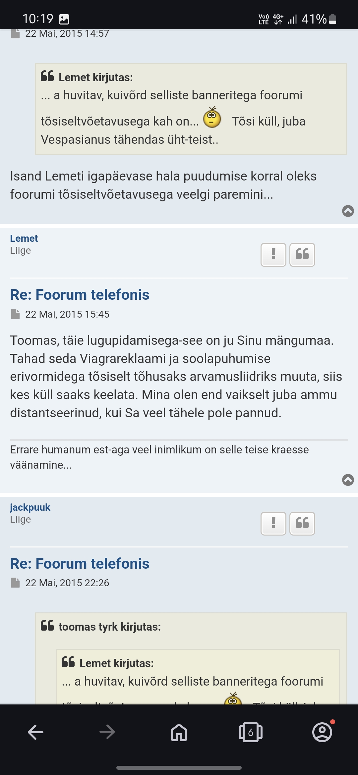Report Lemet's post with exclamation button
This screenshot has width=358, height=775.
(x=273, y=254)
